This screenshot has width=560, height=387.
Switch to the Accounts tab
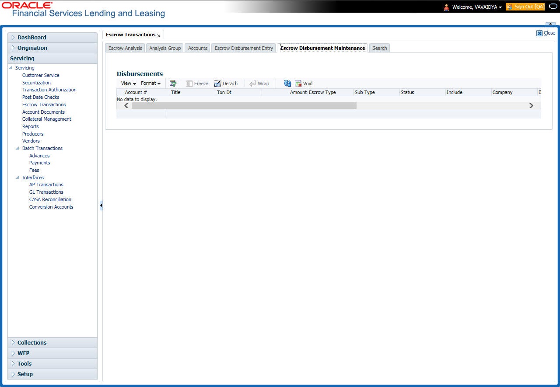198,48
